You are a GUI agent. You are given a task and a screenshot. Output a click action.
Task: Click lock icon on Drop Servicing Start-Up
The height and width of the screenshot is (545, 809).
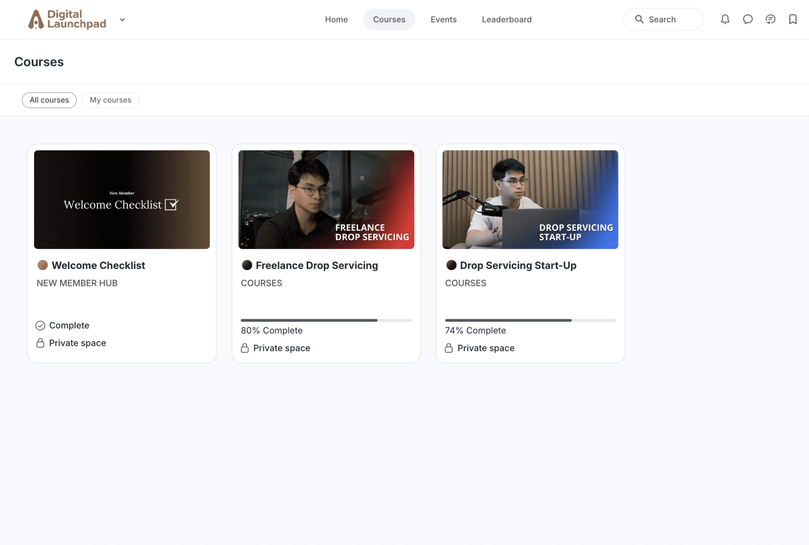click(x=449, y=348)
